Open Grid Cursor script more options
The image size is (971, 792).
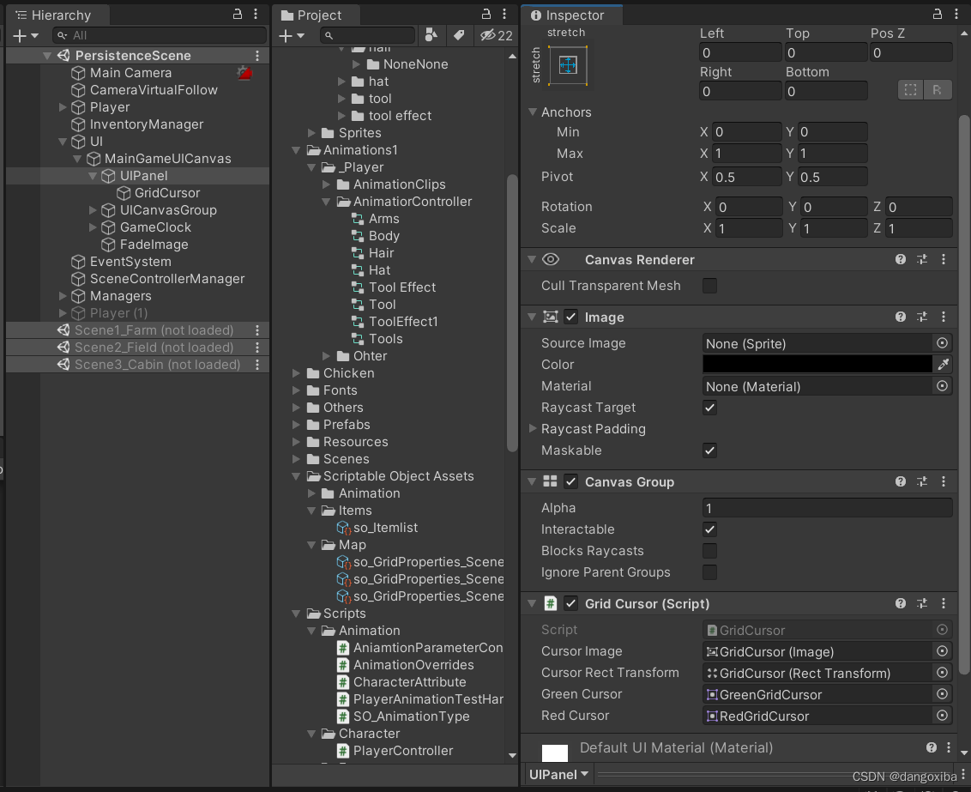pos(944,603)
